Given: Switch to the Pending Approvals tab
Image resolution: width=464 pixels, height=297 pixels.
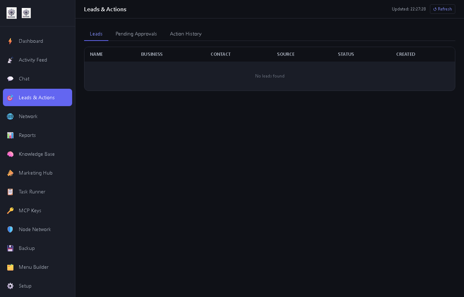Looking at the screenshot, I should tap(136, 34).
